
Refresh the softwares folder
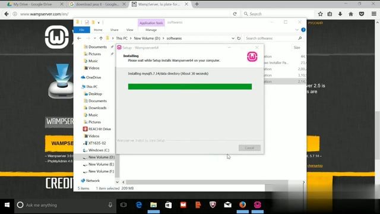(x=239, y=38)
